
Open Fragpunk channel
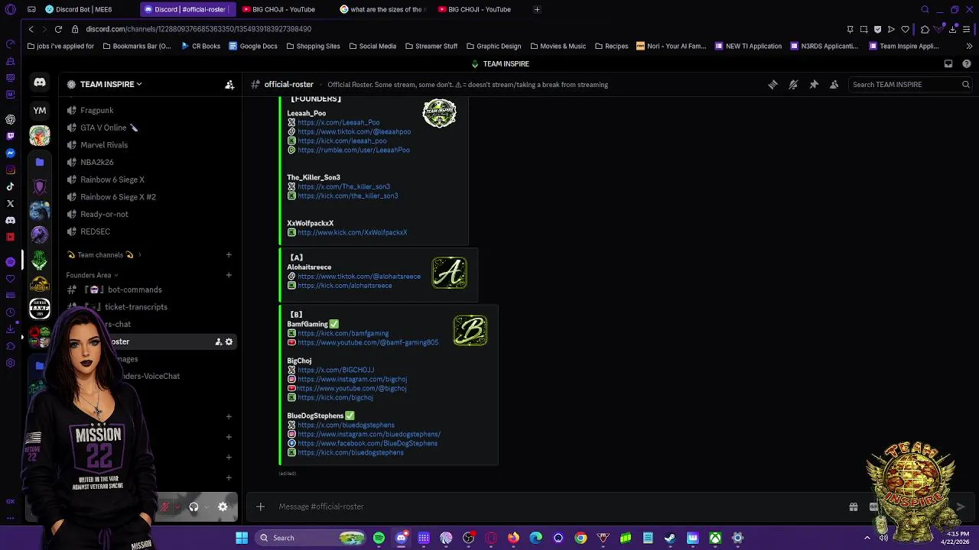pos(150,111)
